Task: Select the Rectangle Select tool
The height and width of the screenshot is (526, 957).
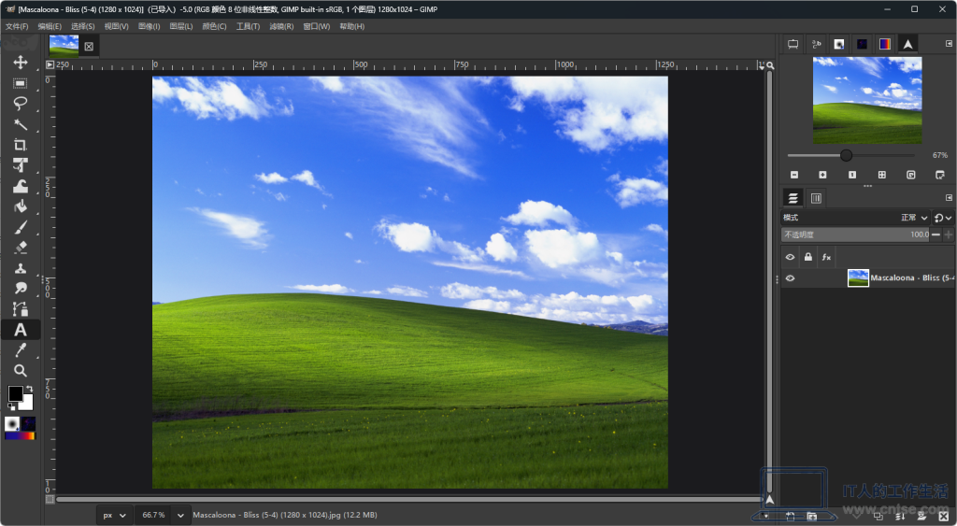Action: click(x=21, y=83)
